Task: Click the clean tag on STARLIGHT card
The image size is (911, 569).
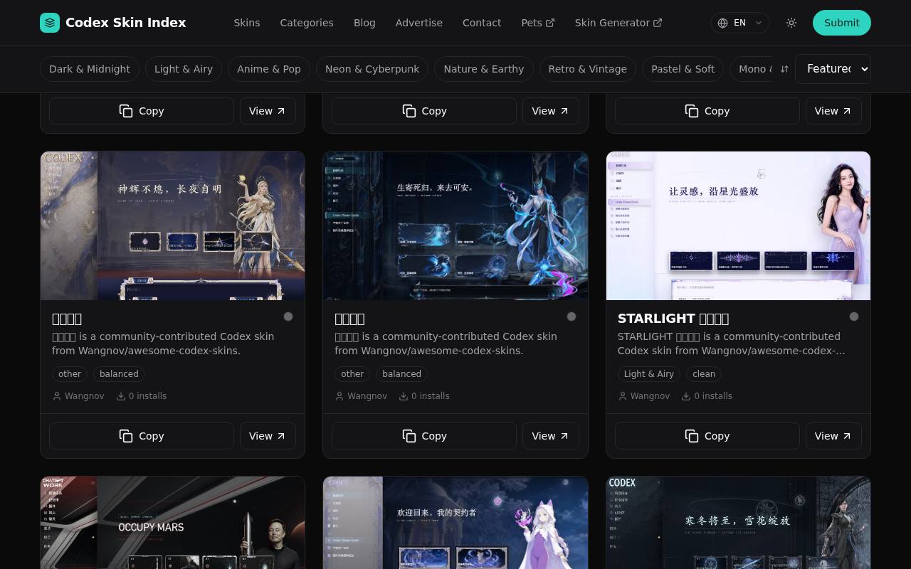Action: [704, 374]
